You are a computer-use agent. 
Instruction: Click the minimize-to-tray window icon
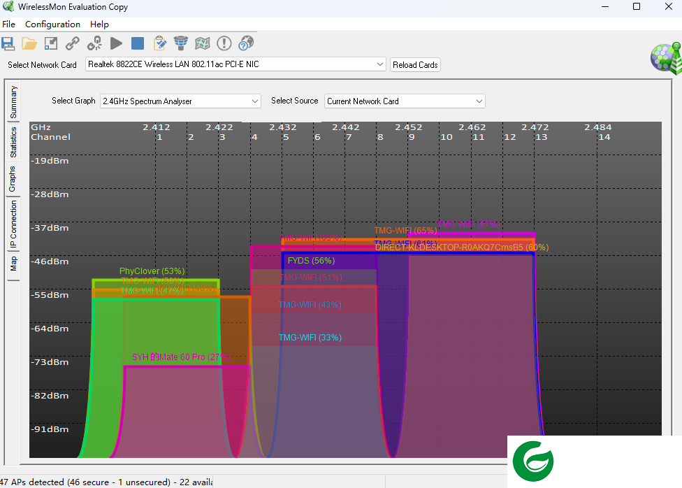point(51,43)
